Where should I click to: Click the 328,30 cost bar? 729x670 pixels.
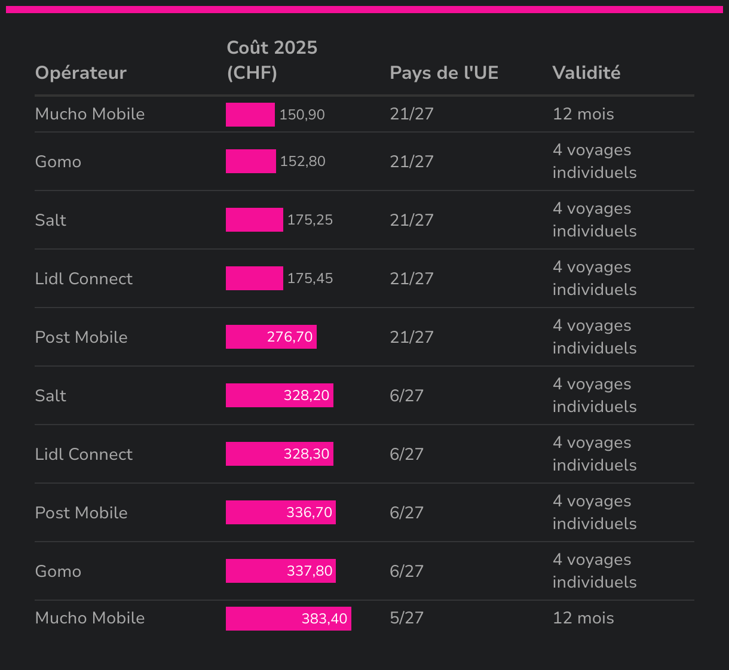click(x=279, y=454)
